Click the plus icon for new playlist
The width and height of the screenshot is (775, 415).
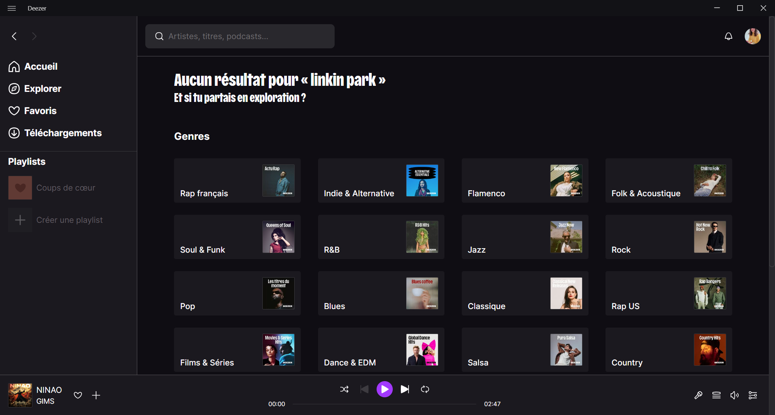click(x=20, y=220)
